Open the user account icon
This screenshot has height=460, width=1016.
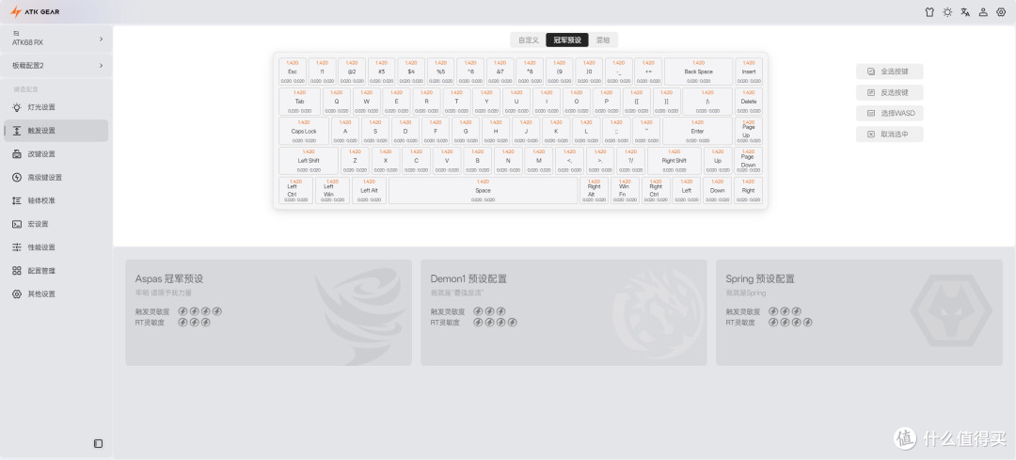[x=983, y=11]
